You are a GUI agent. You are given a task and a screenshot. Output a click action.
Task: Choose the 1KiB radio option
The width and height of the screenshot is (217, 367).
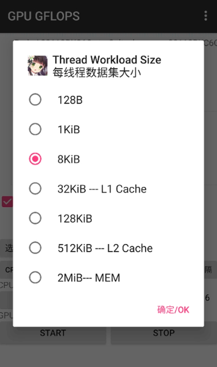click(x=108, y=130)
